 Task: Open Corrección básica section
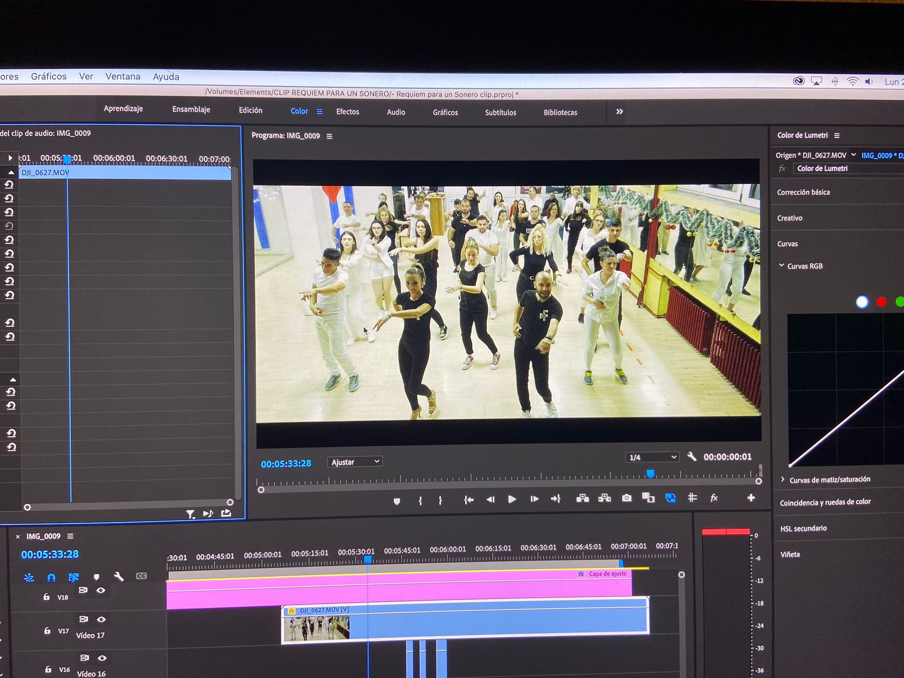(803, 192)
